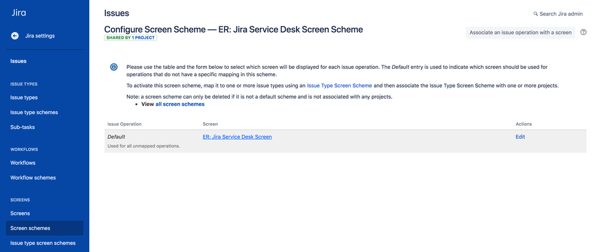The image size is (595, 252).
Task: Click the Default issue operation cell
Action: click(116, 137)
